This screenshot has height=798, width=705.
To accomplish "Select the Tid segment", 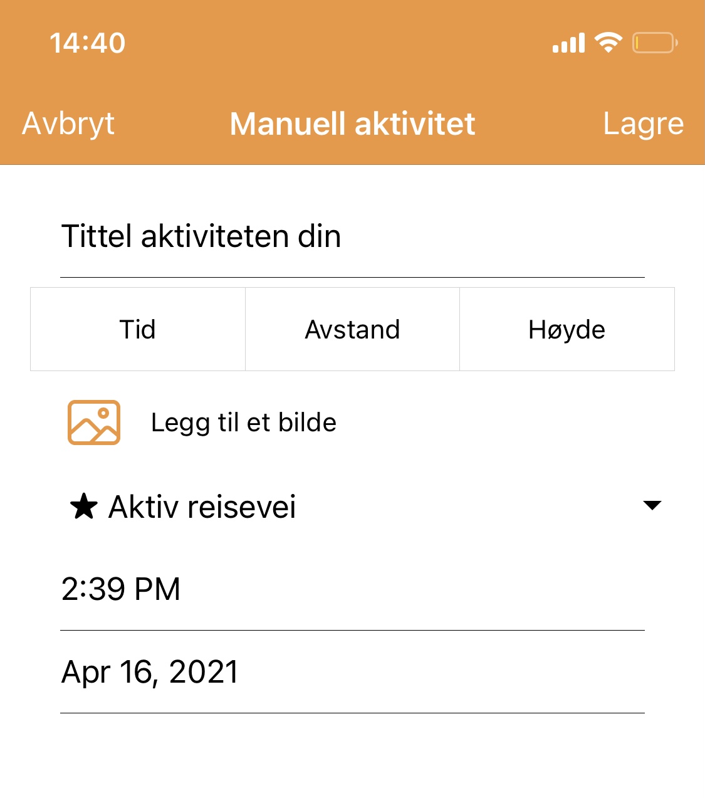I will point(138,330).
